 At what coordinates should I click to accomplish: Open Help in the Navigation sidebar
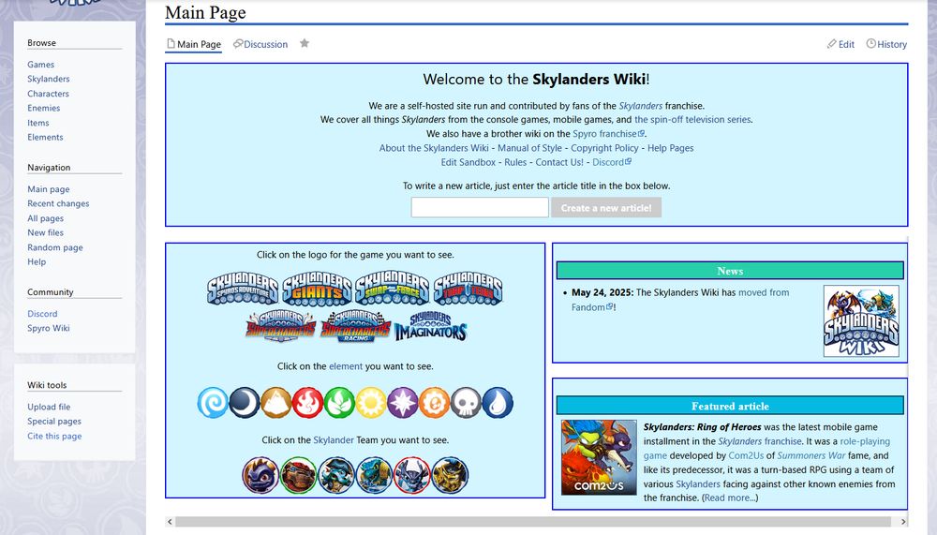pos(37,261)
